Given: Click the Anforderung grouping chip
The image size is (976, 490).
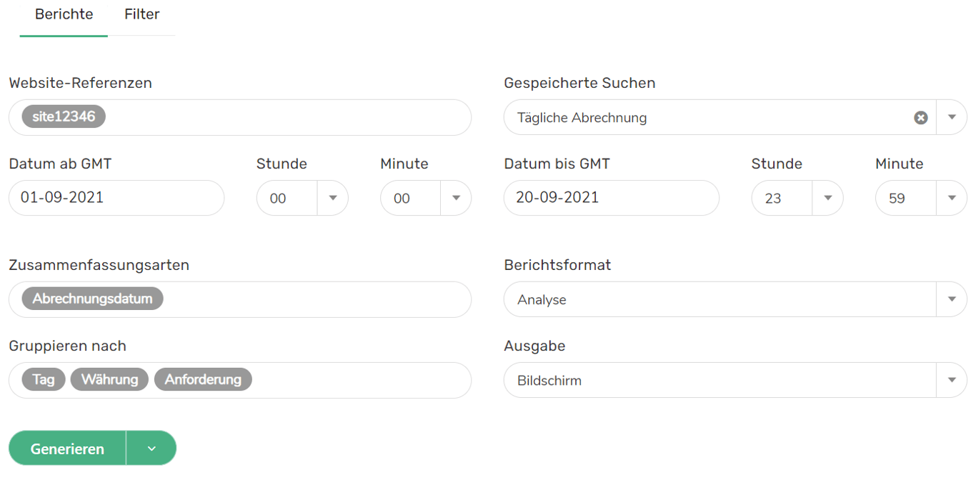Looking at the screenshot, I should tap(203, 379).
